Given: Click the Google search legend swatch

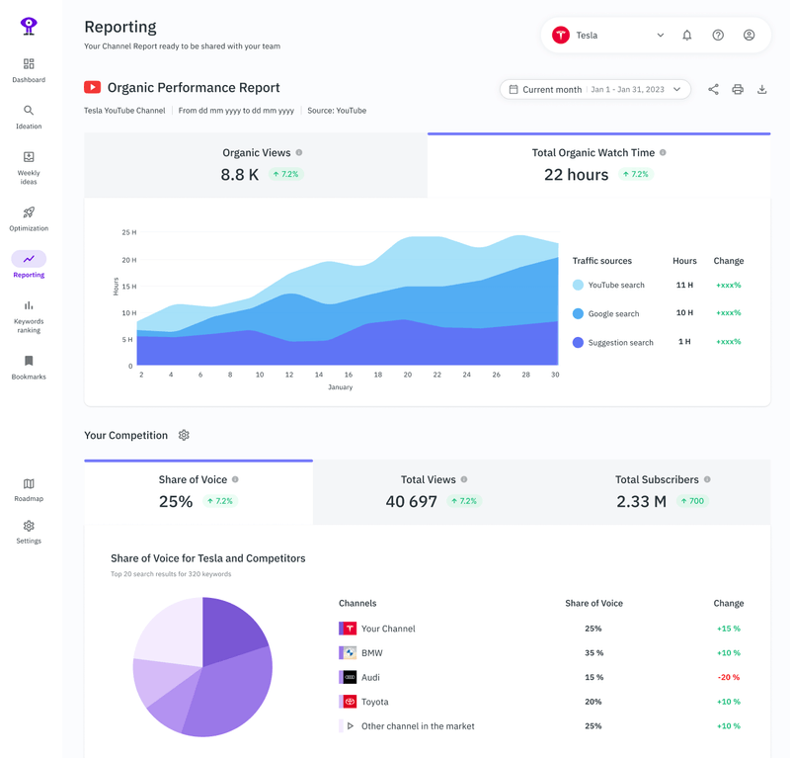Looking at the screenshot, I should click(578, 313).
